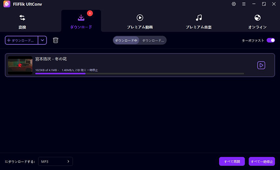Click the 宮本浩次 video thumbnail
This screenshot has height=170, width=280.
coord(20,65)
